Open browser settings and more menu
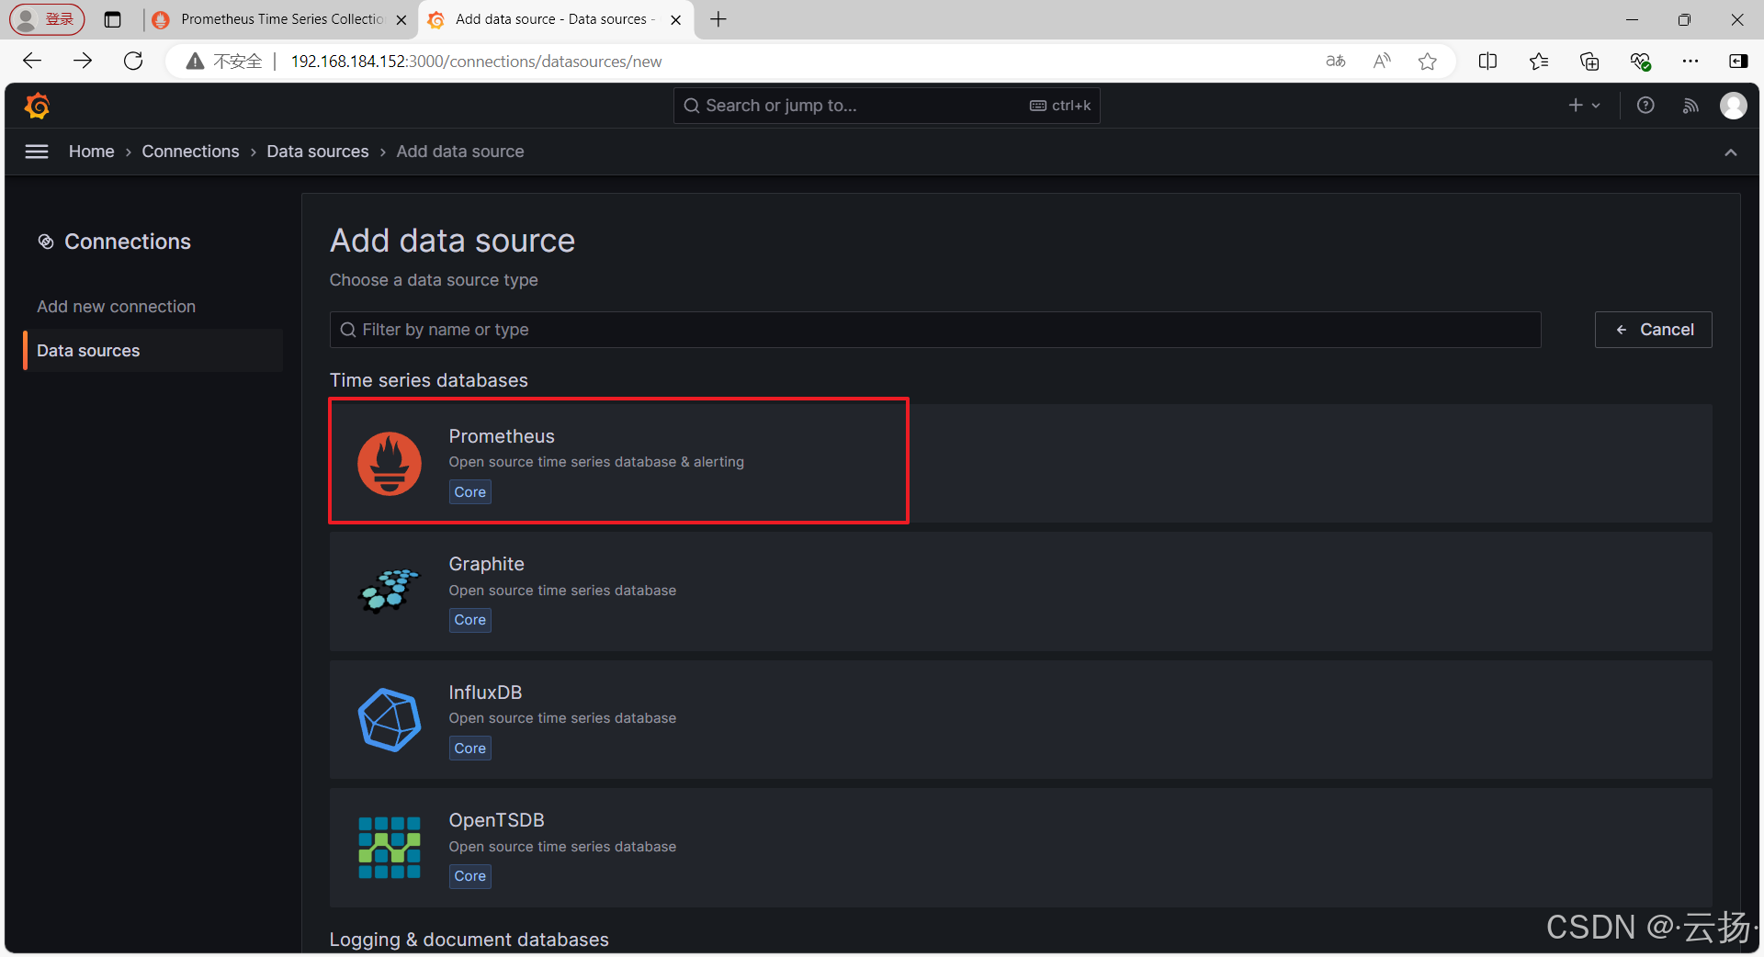This screenshot has height=957, width=1764. [1690, 62]
